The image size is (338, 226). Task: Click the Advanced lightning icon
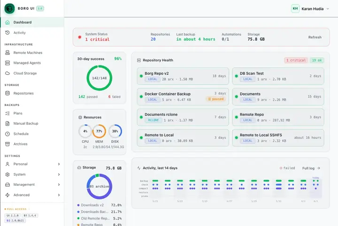(8, 195)
